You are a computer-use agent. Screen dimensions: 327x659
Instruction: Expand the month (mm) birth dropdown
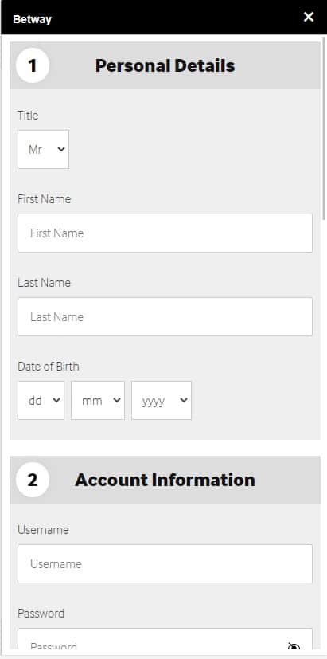point(98,401)
